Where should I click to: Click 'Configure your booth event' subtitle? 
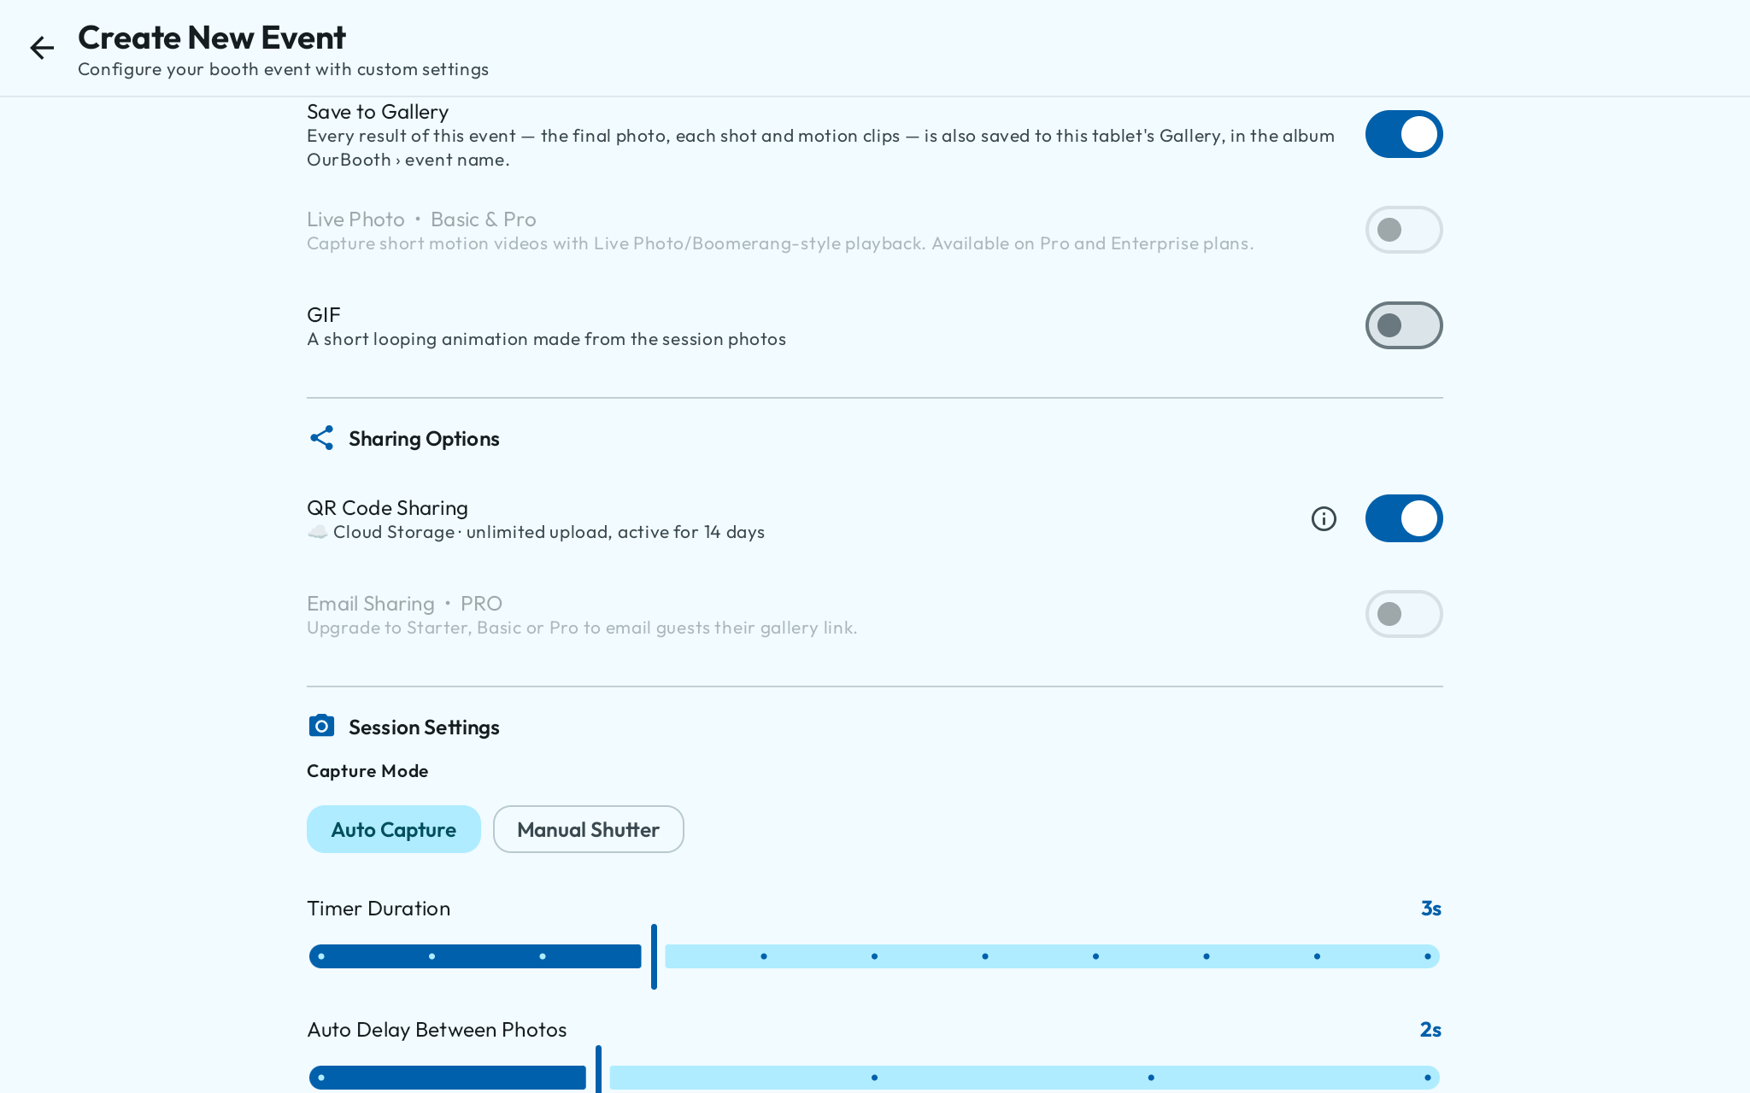click(x=283, y=69)
